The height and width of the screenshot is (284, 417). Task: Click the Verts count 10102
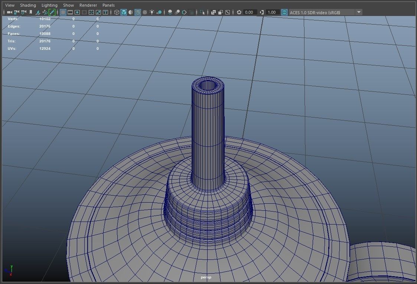coord(45,19)
